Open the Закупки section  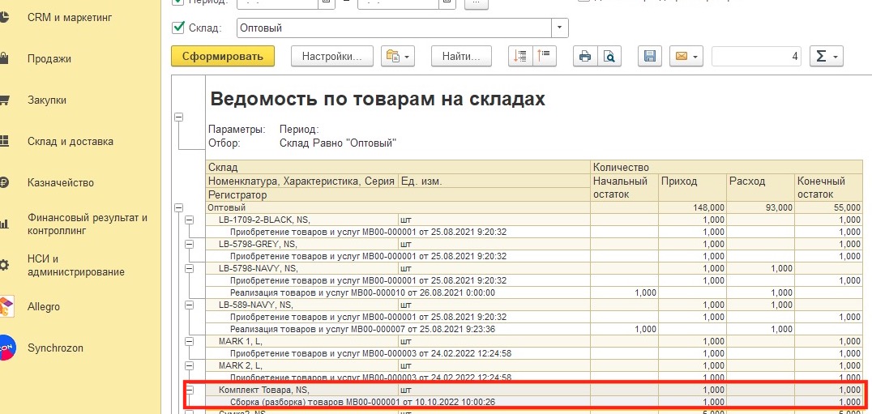tap(47, 100)
